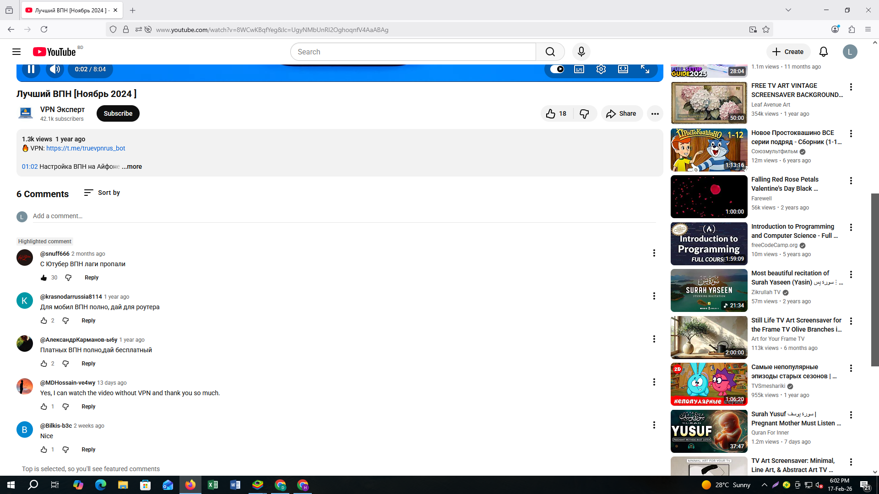Toggle the autoplay switch
Image resolution: width=879 pixels, height=494 pixels.
[557, 69]
